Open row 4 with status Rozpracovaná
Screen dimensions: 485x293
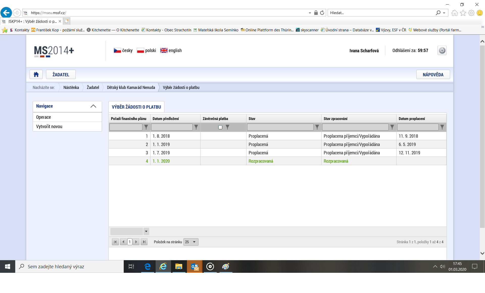[x=261, y=161]
